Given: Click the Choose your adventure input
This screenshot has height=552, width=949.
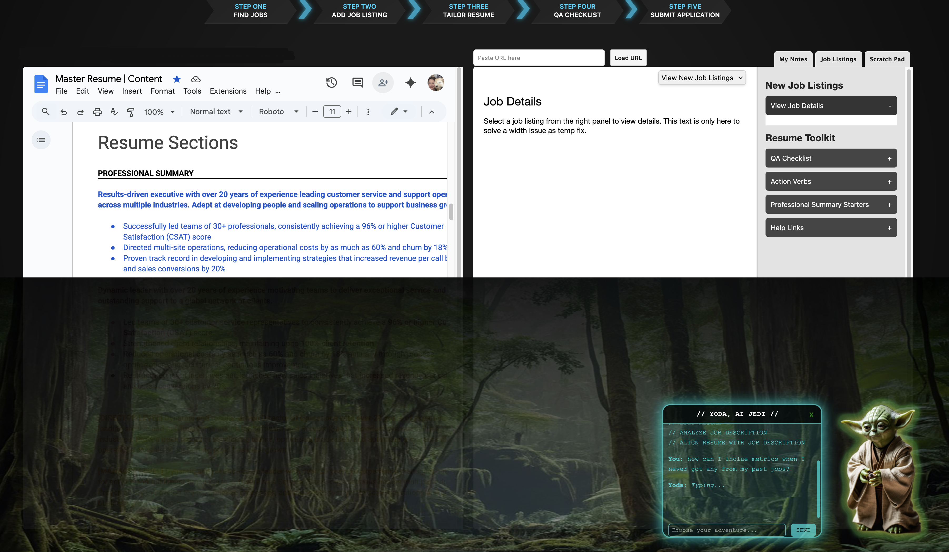Looking at the screenshot, I should (727, 530).
